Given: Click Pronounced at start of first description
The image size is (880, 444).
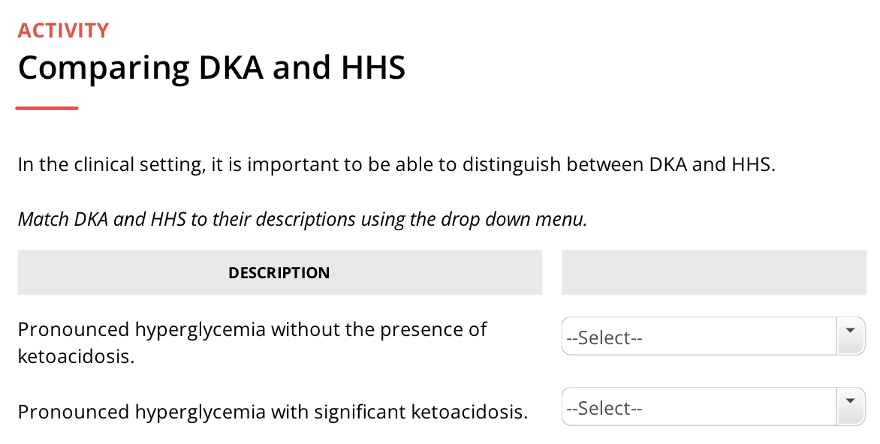Looking at the screenshot, I should click(74, 329).
